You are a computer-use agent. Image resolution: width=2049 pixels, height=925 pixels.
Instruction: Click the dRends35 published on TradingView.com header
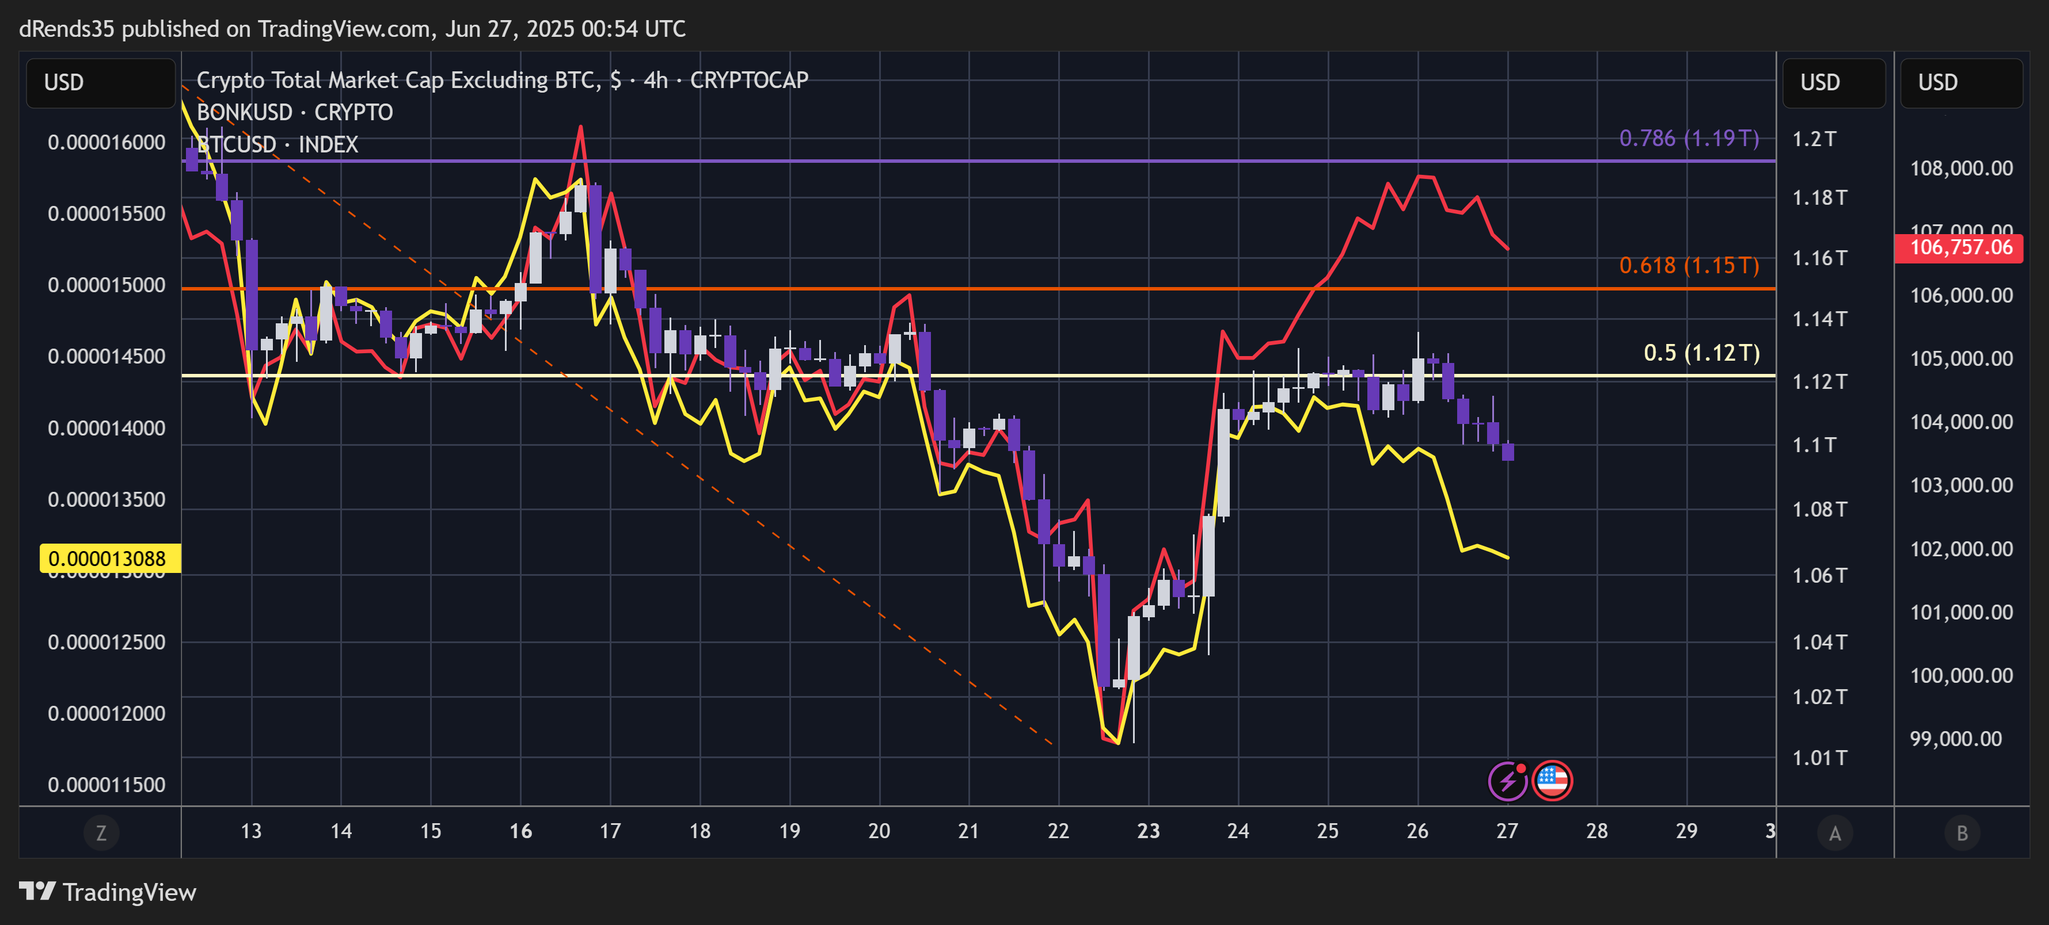352,29
